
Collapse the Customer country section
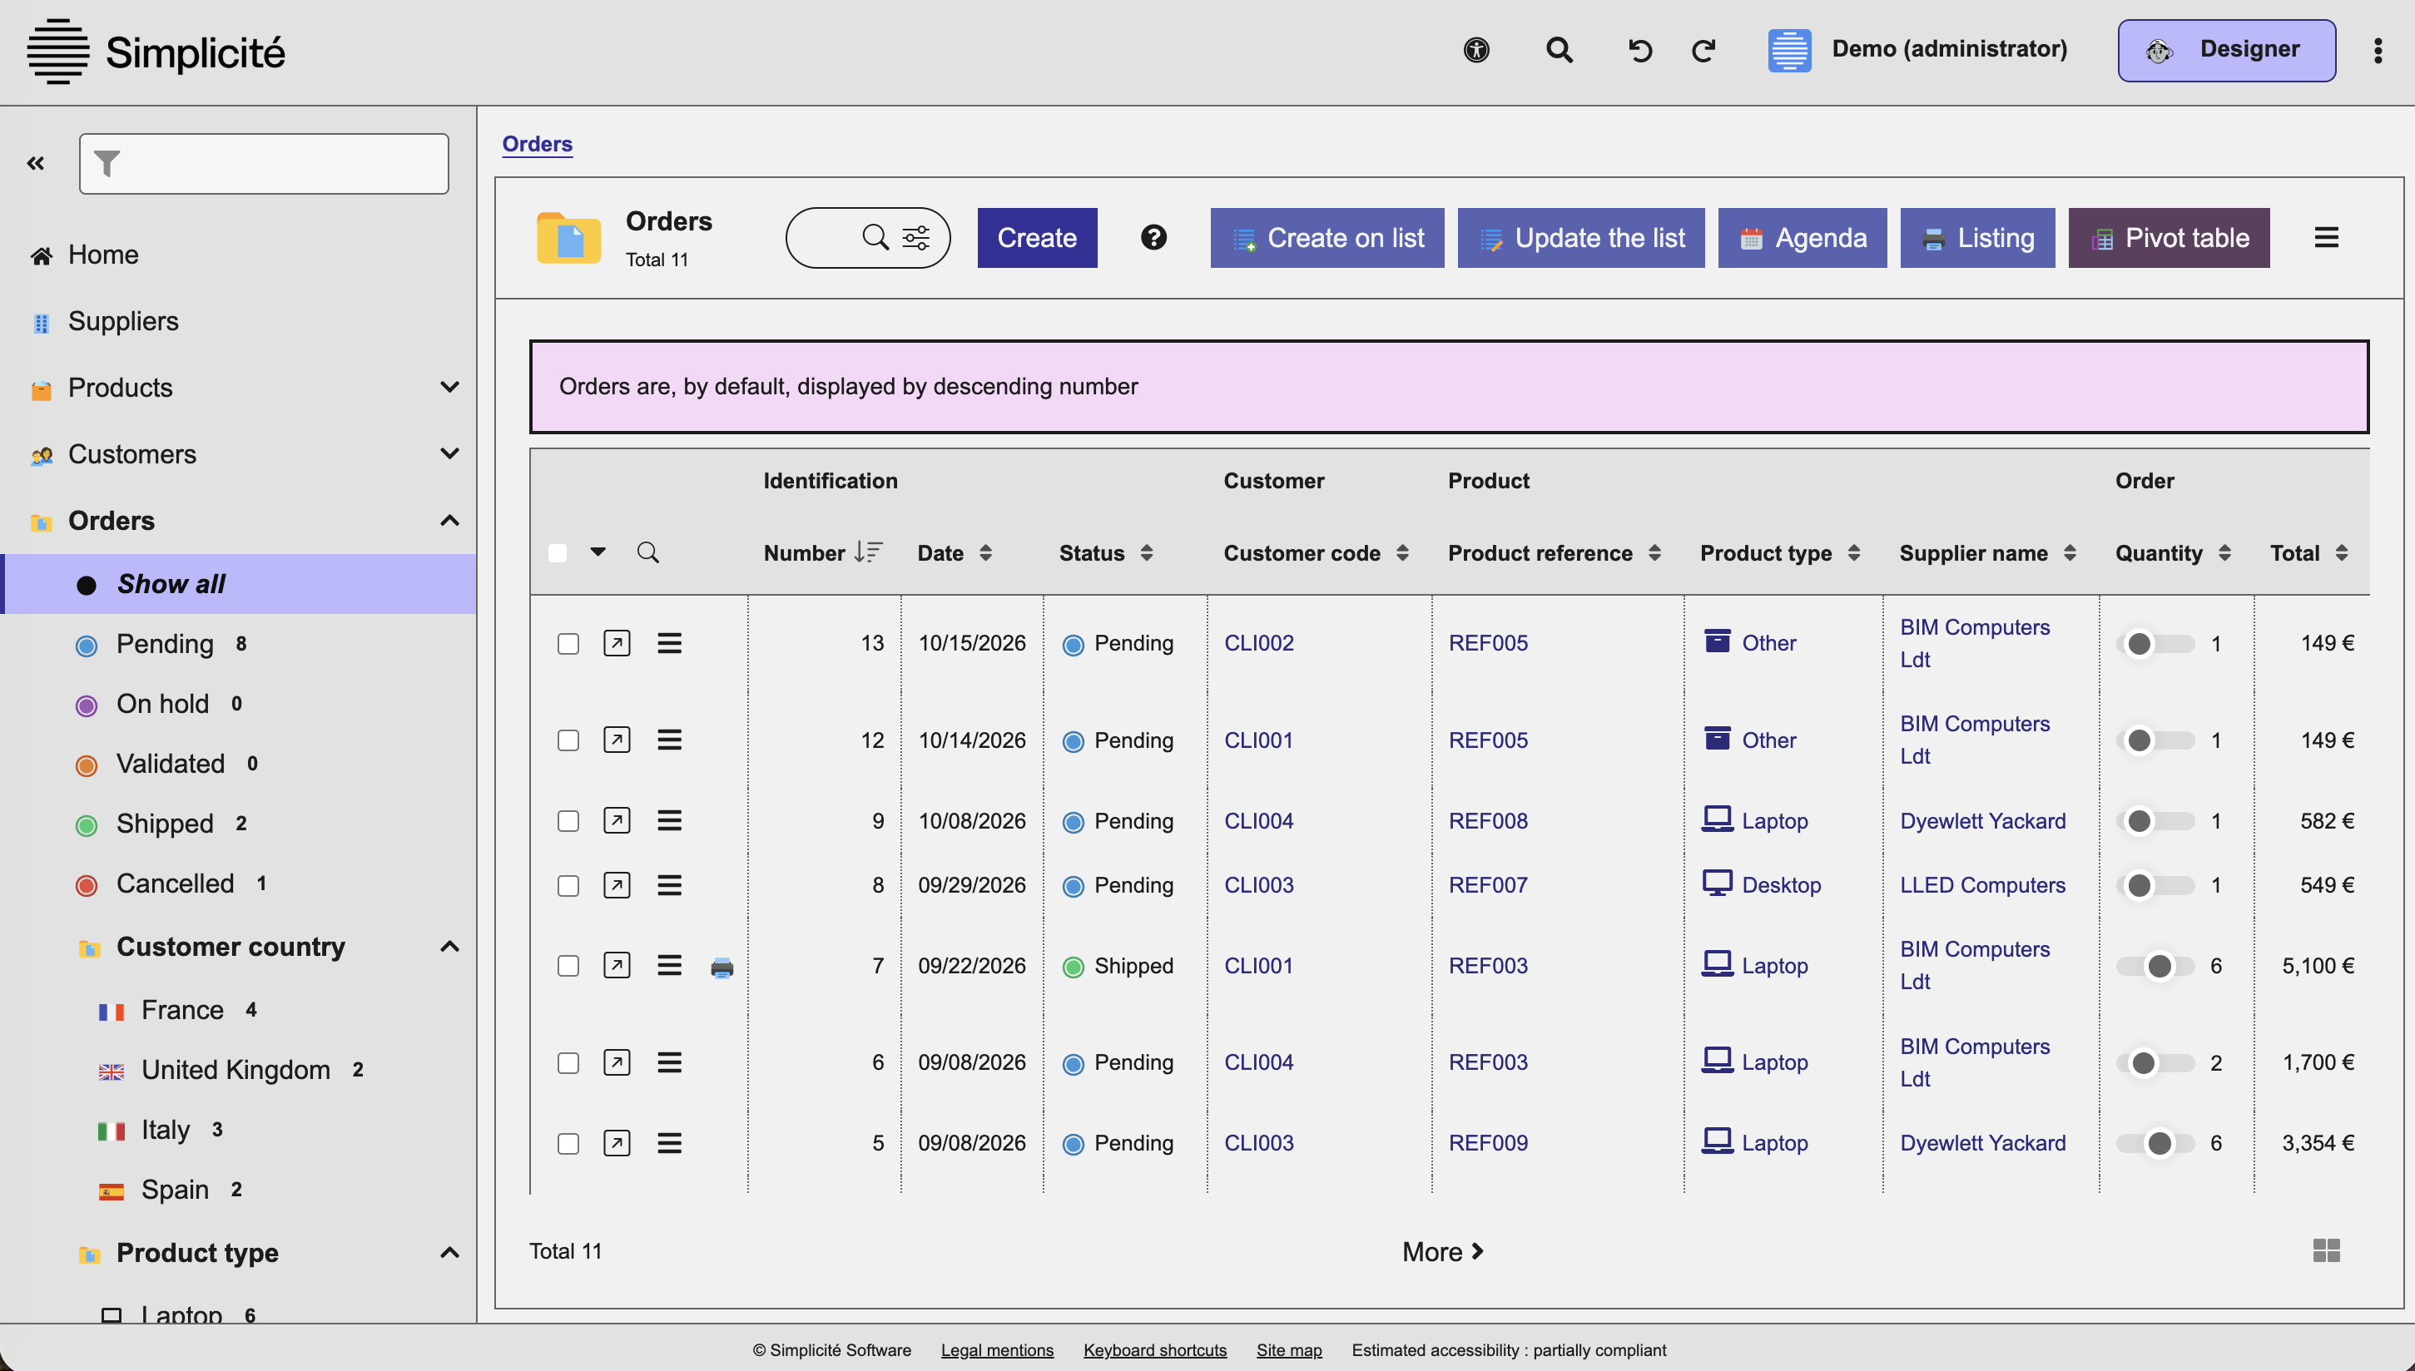(x=449, y=947)
